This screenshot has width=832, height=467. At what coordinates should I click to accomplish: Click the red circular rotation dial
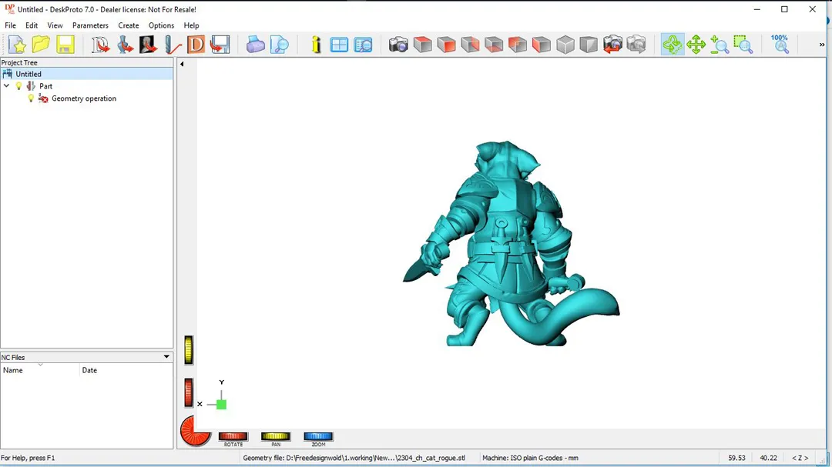tap(195, 431)
